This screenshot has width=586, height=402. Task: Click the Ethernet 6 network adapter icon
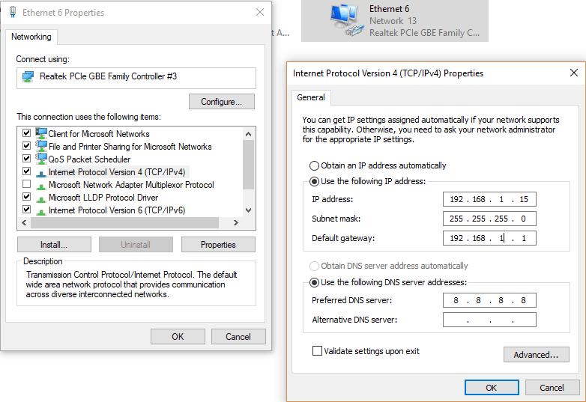tap(345, 21)
